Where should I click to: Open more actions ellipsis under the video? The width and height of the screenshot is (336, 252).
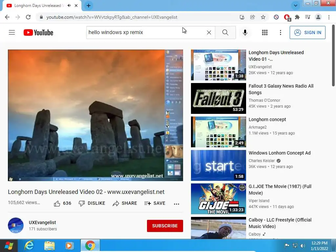[176, 204]
